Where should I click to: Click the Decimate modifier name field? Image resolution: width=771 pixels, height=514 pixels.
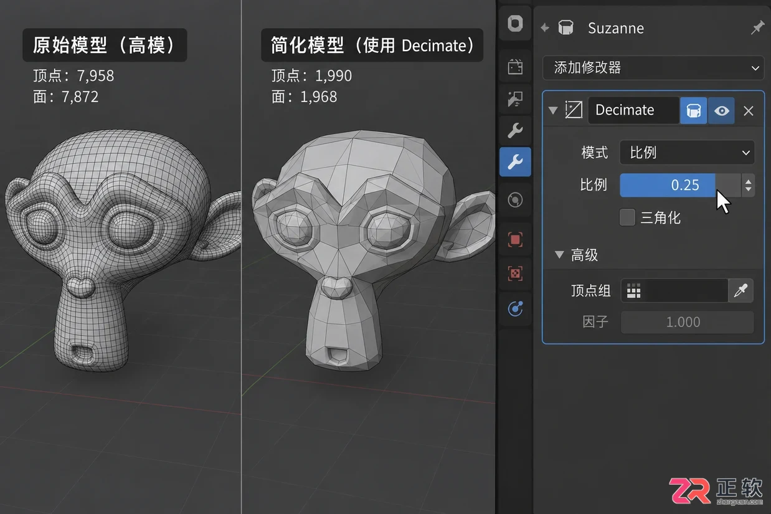[x=633, y=110]
